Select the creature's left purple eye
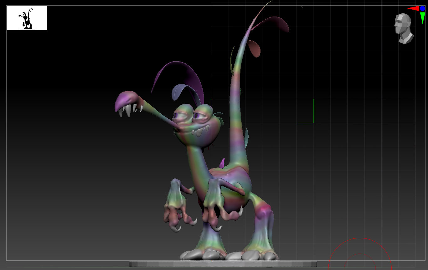 point(175,116)
